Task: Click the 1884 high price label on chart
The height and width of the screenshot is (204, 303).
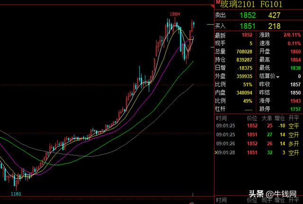Action: [x=175, y=14]
